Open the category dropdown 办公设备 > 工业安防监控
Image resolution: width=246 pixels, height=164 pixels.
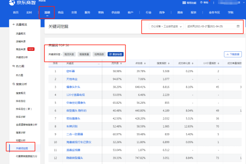166,26
